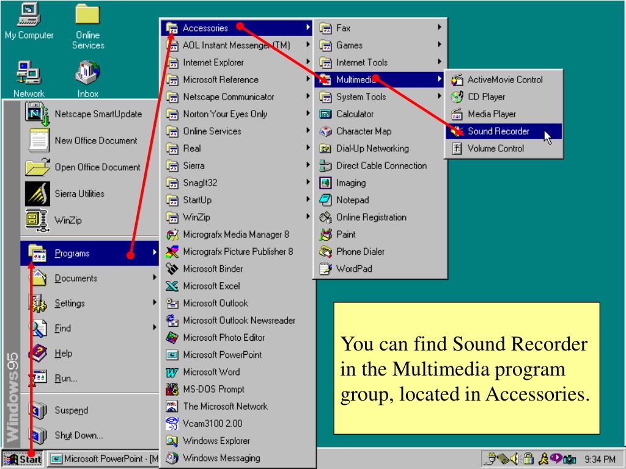Screen dimensions: 626x469
Task: Open The Microsoft Network entry
Action: [x=237, y=406]
